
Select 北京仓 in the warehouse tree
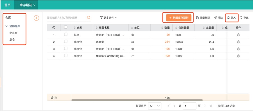pos(13,33)
